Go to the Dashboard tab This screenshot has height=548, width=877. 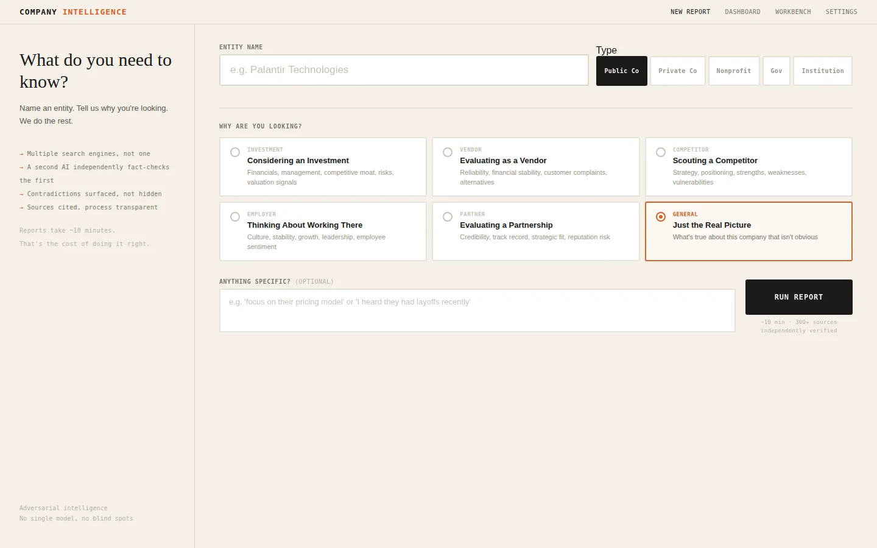coord(742,12)
